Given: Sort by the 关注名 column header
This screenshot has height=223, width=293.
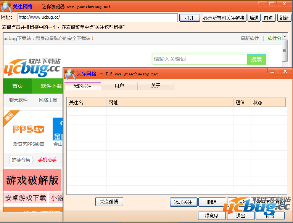Looking at the screenshot, I should [x=87, y=102].
